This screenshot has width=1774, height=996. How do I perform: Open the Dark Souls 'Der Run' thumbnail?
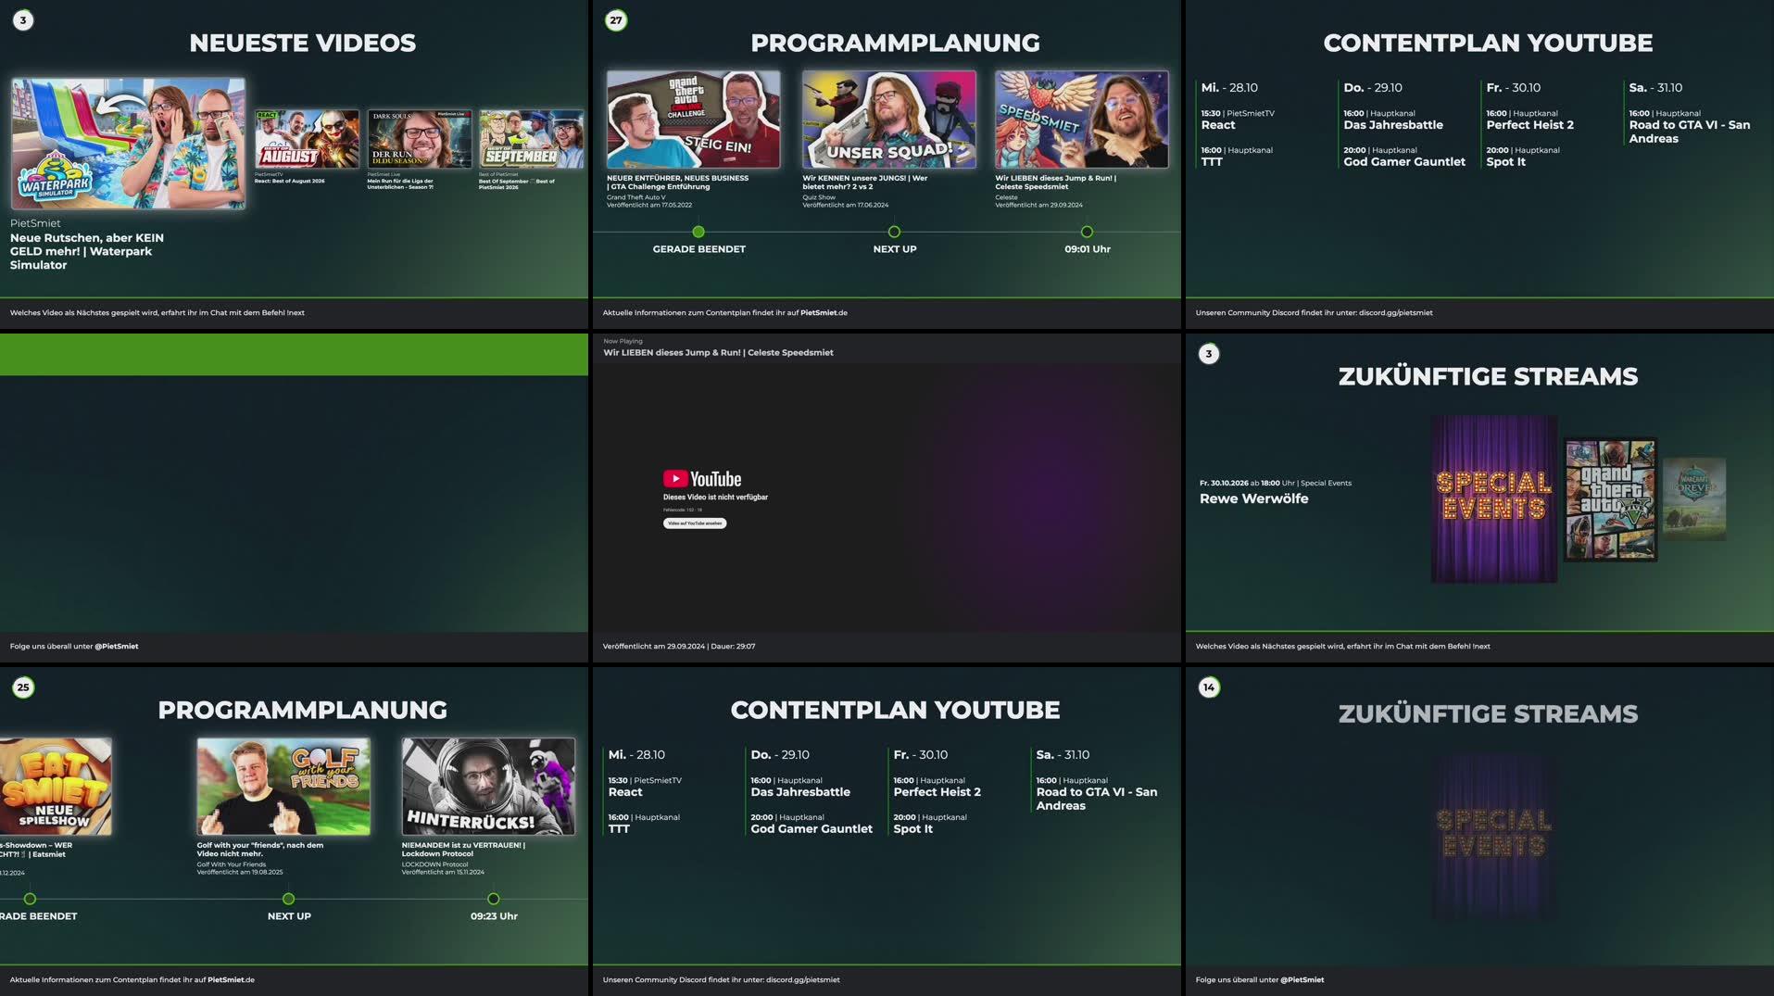click(420, 139)
